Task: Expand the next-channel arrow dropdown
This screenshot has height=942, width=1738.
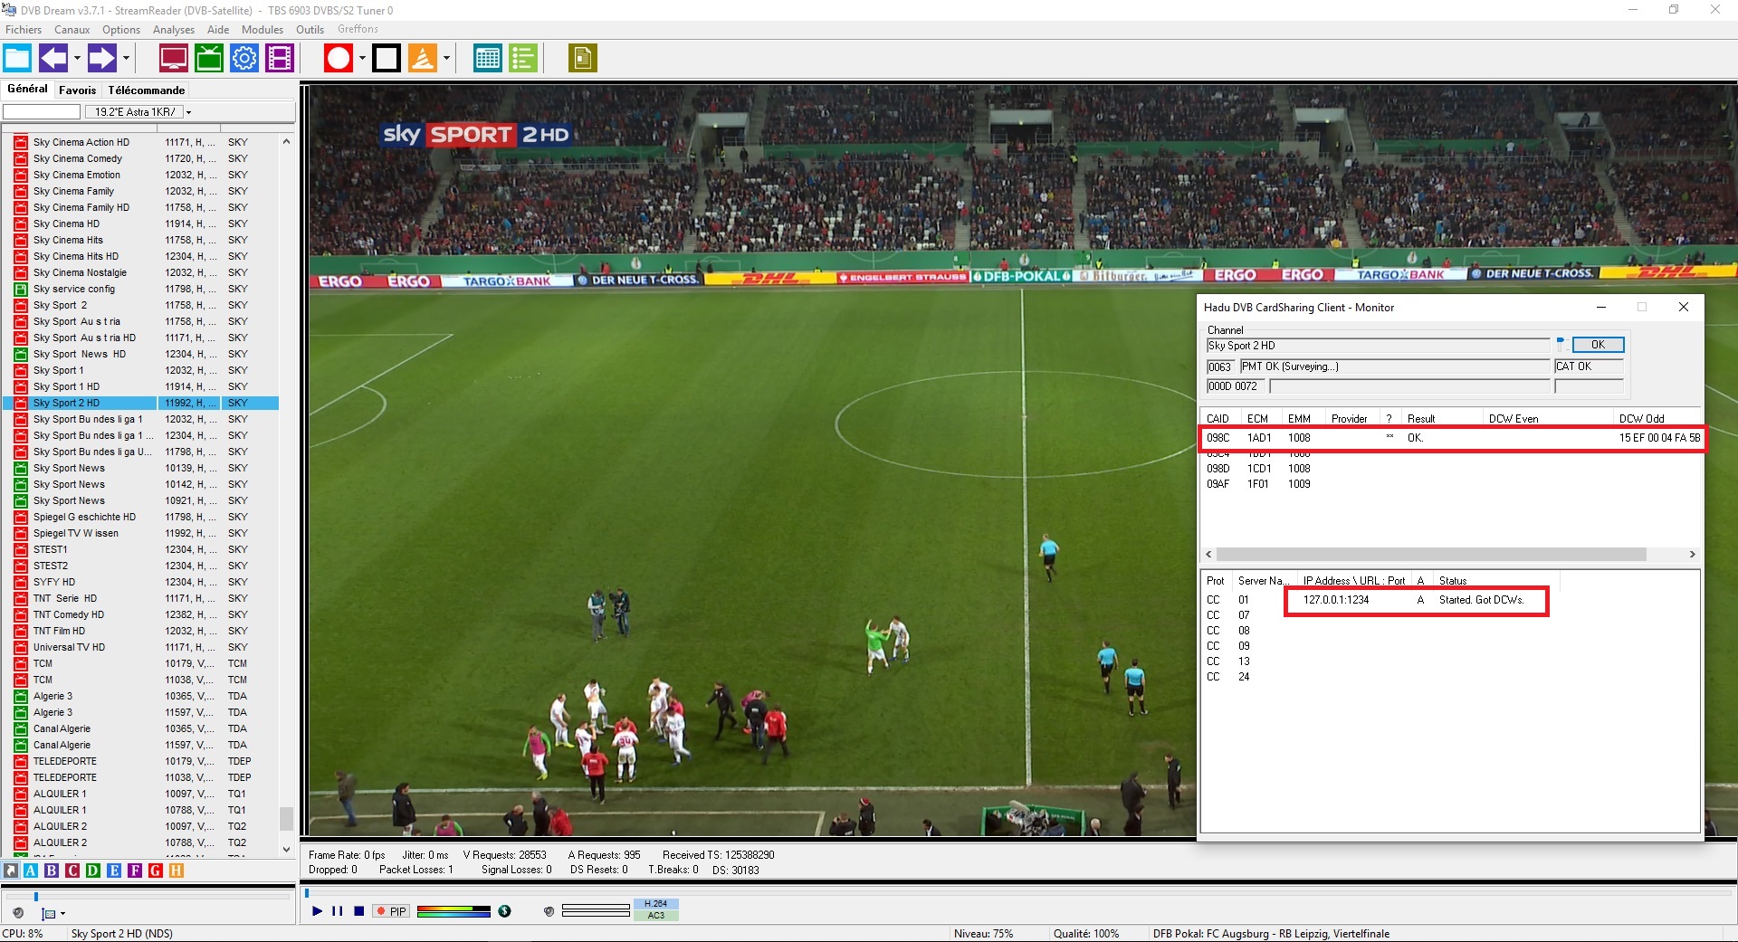Action: [126, 59]
